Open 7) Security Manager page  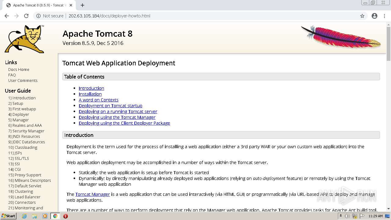pyautogui.click(x=26, y=131)
